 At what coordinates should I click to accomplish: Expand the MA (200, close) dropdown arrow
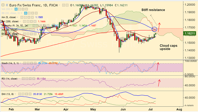pyautogui.click(x=20, y=22)
